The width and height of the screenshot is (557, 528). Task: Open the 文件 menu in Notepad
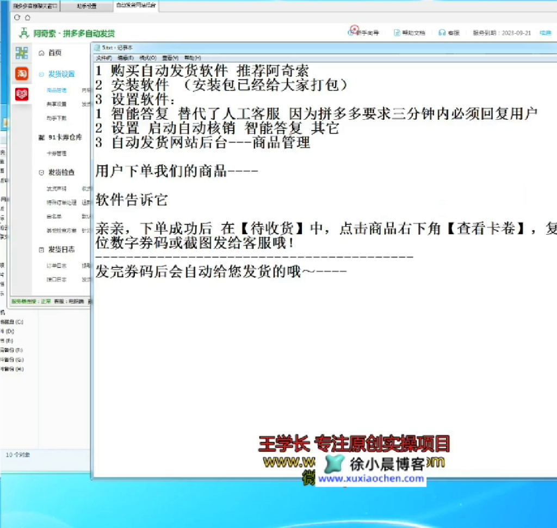(x=103, y=58)
